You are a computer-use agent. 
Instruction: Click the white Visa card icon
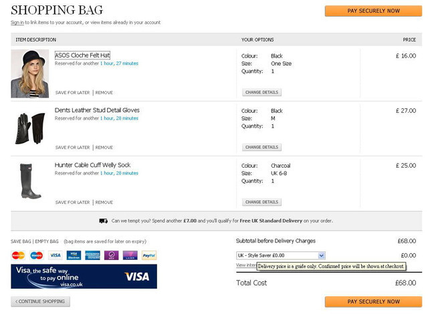[56, 255]
